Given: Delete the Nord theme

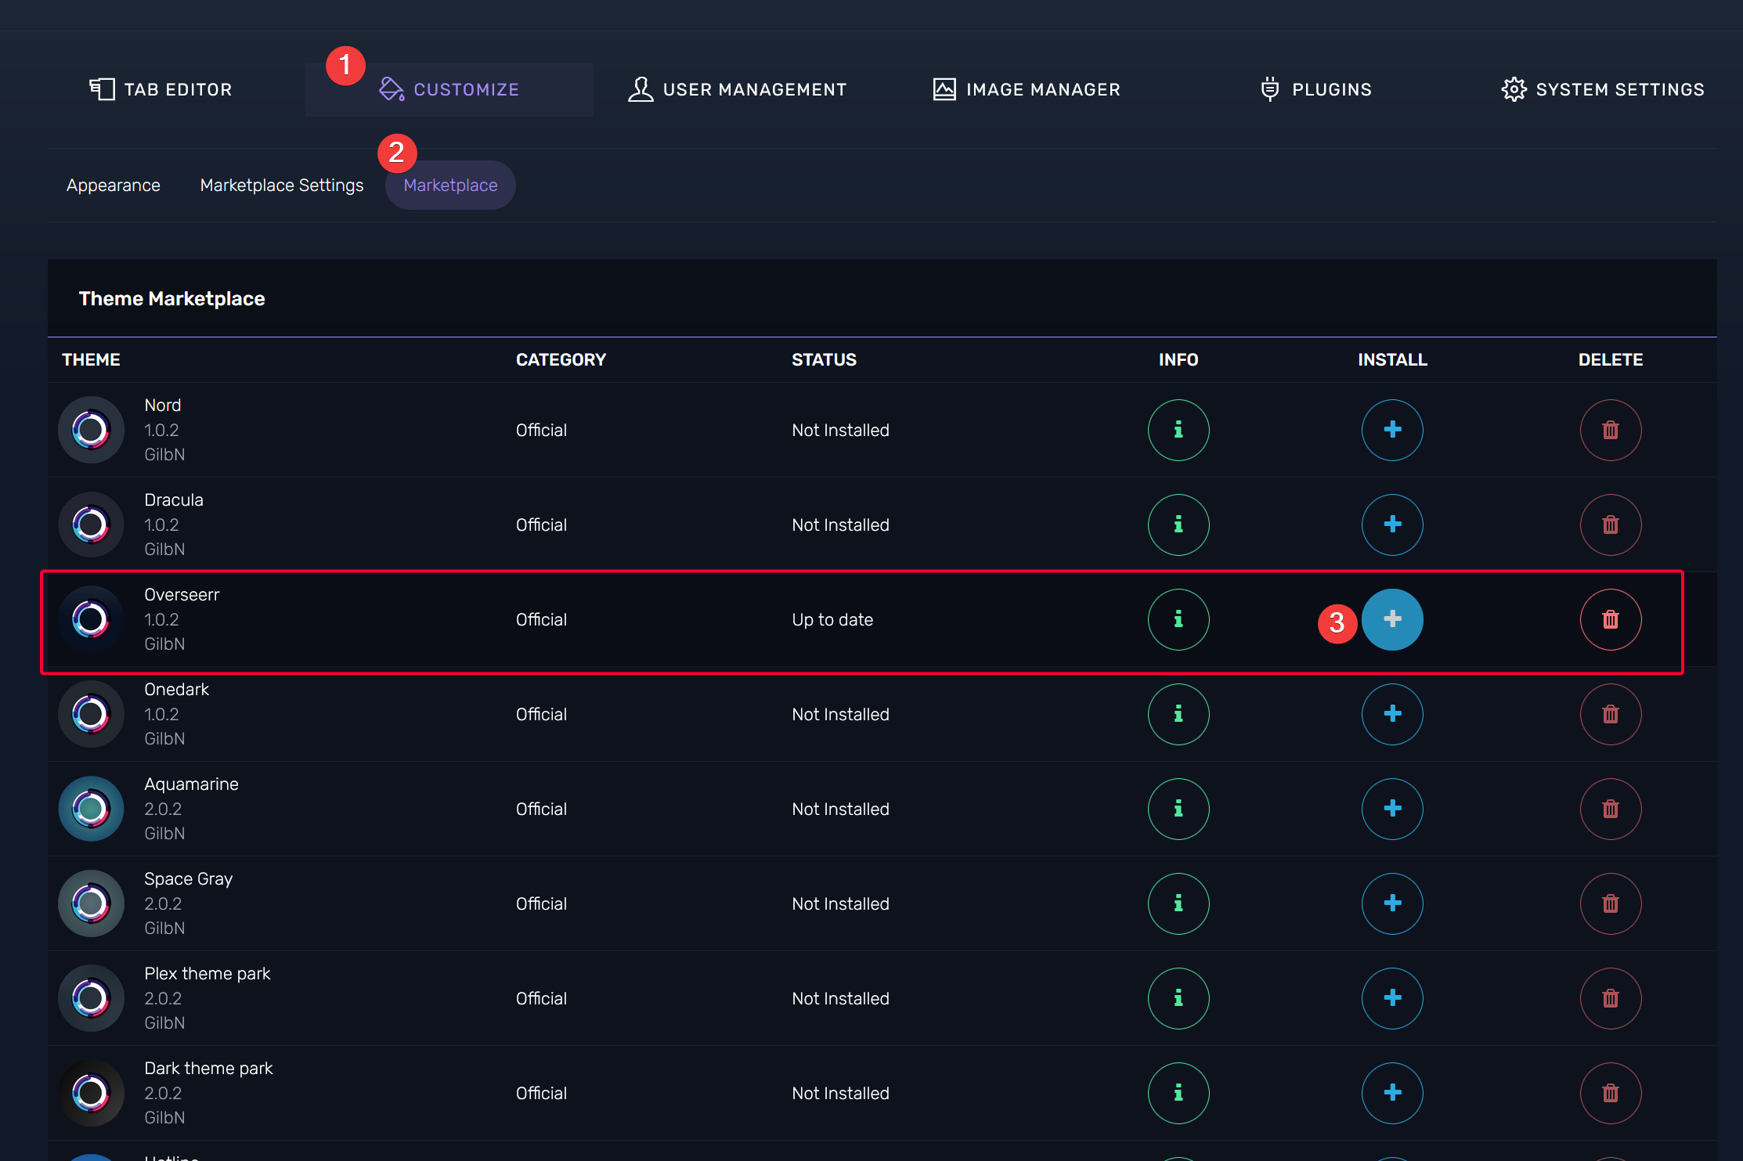Looking at the screenshot, I should (1611, 430).
